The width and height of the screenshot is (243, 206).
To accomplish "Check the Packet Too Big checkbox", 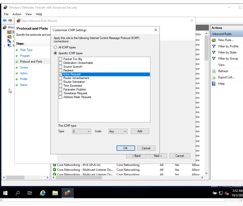I will pyautogui.click(x=61, y=59).
